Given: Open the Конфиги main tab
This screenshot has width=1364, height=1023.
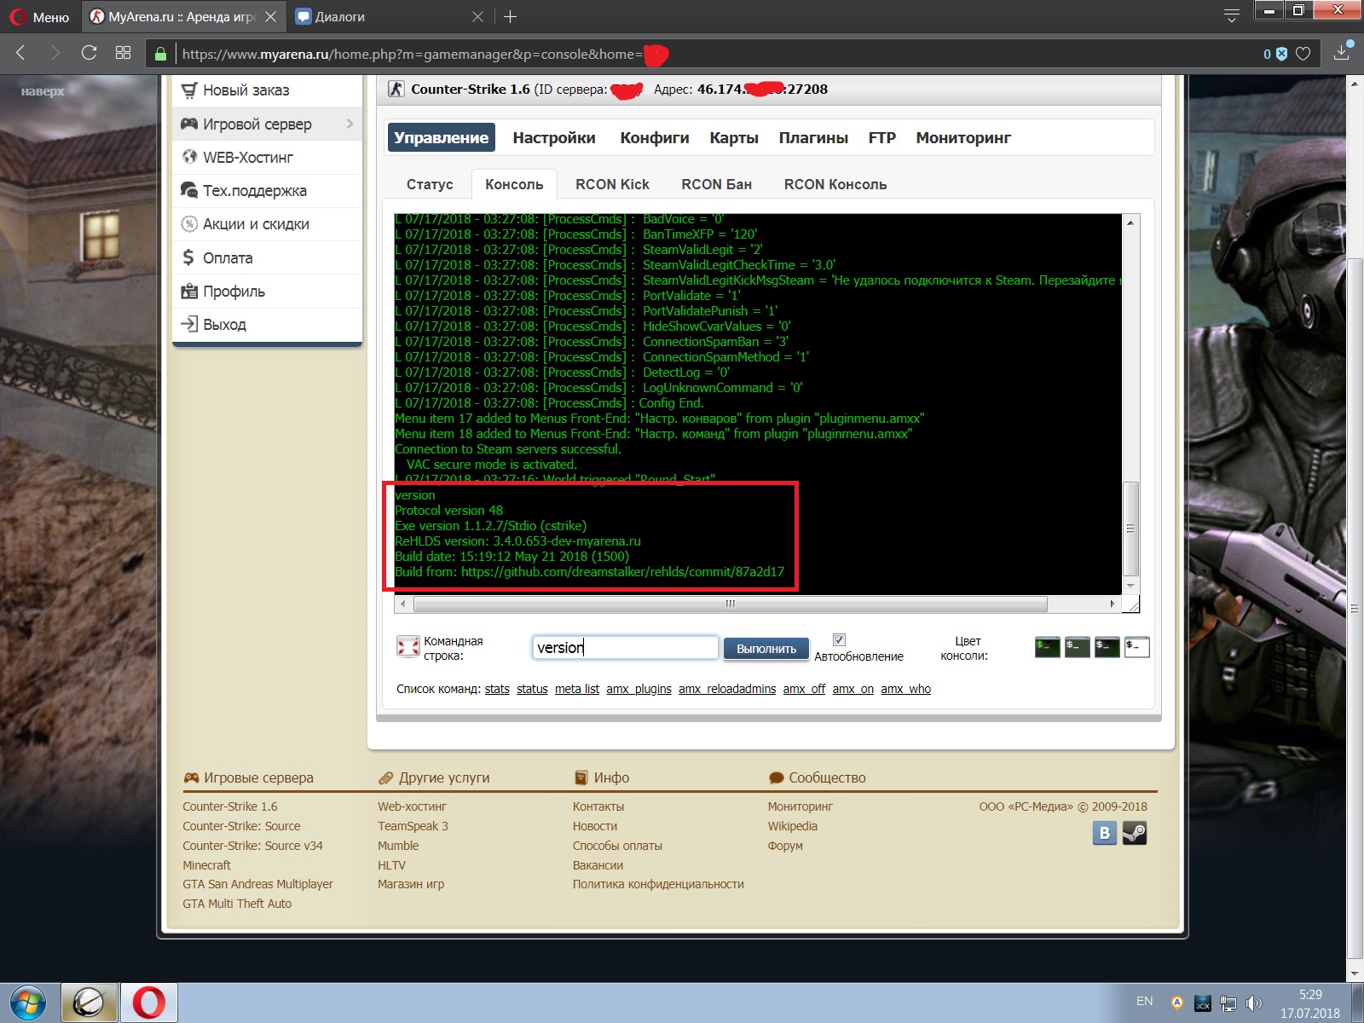Looking at the screenshot, I should pos(655,137).
